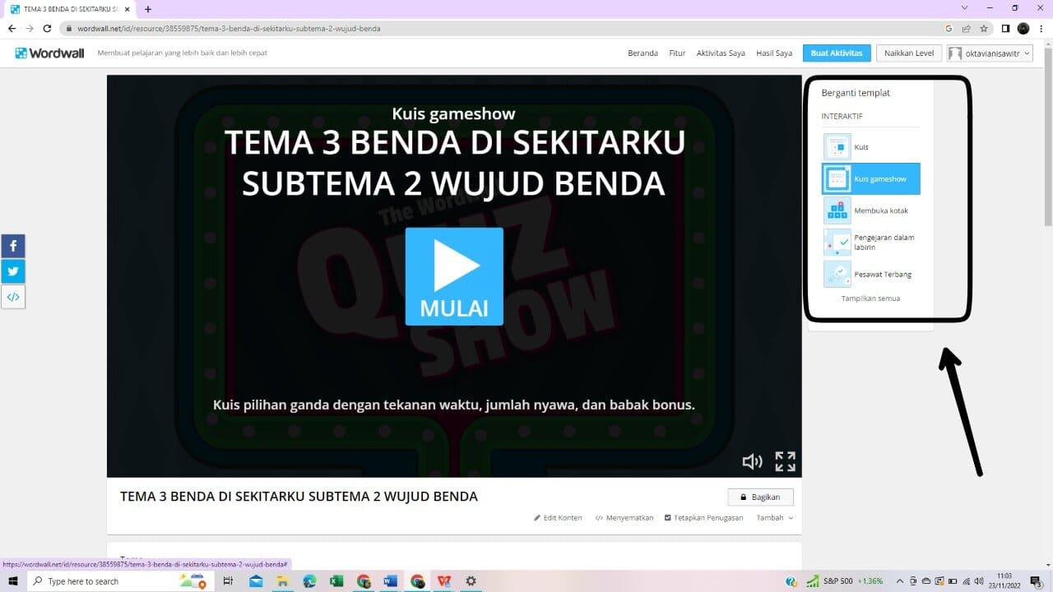
Task: Start the quiz with the MULAI play button
Action: [454, 276]
